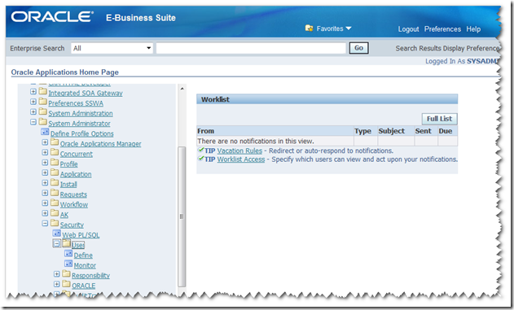514x310 pixels.
Task: Open the Favorites dropdown arrow
Action: coord(349,28)
